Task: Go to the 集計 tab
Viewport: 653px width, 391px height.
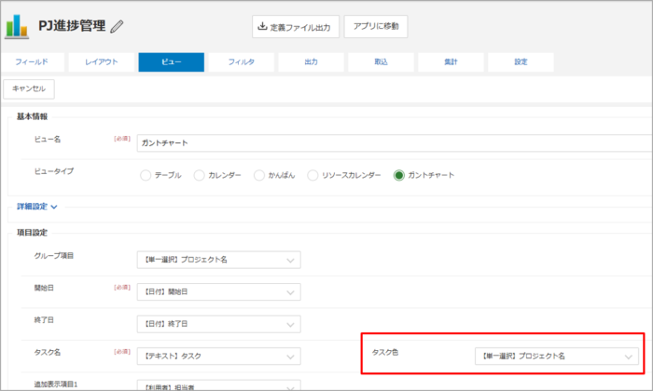Action: coord(451,62)
